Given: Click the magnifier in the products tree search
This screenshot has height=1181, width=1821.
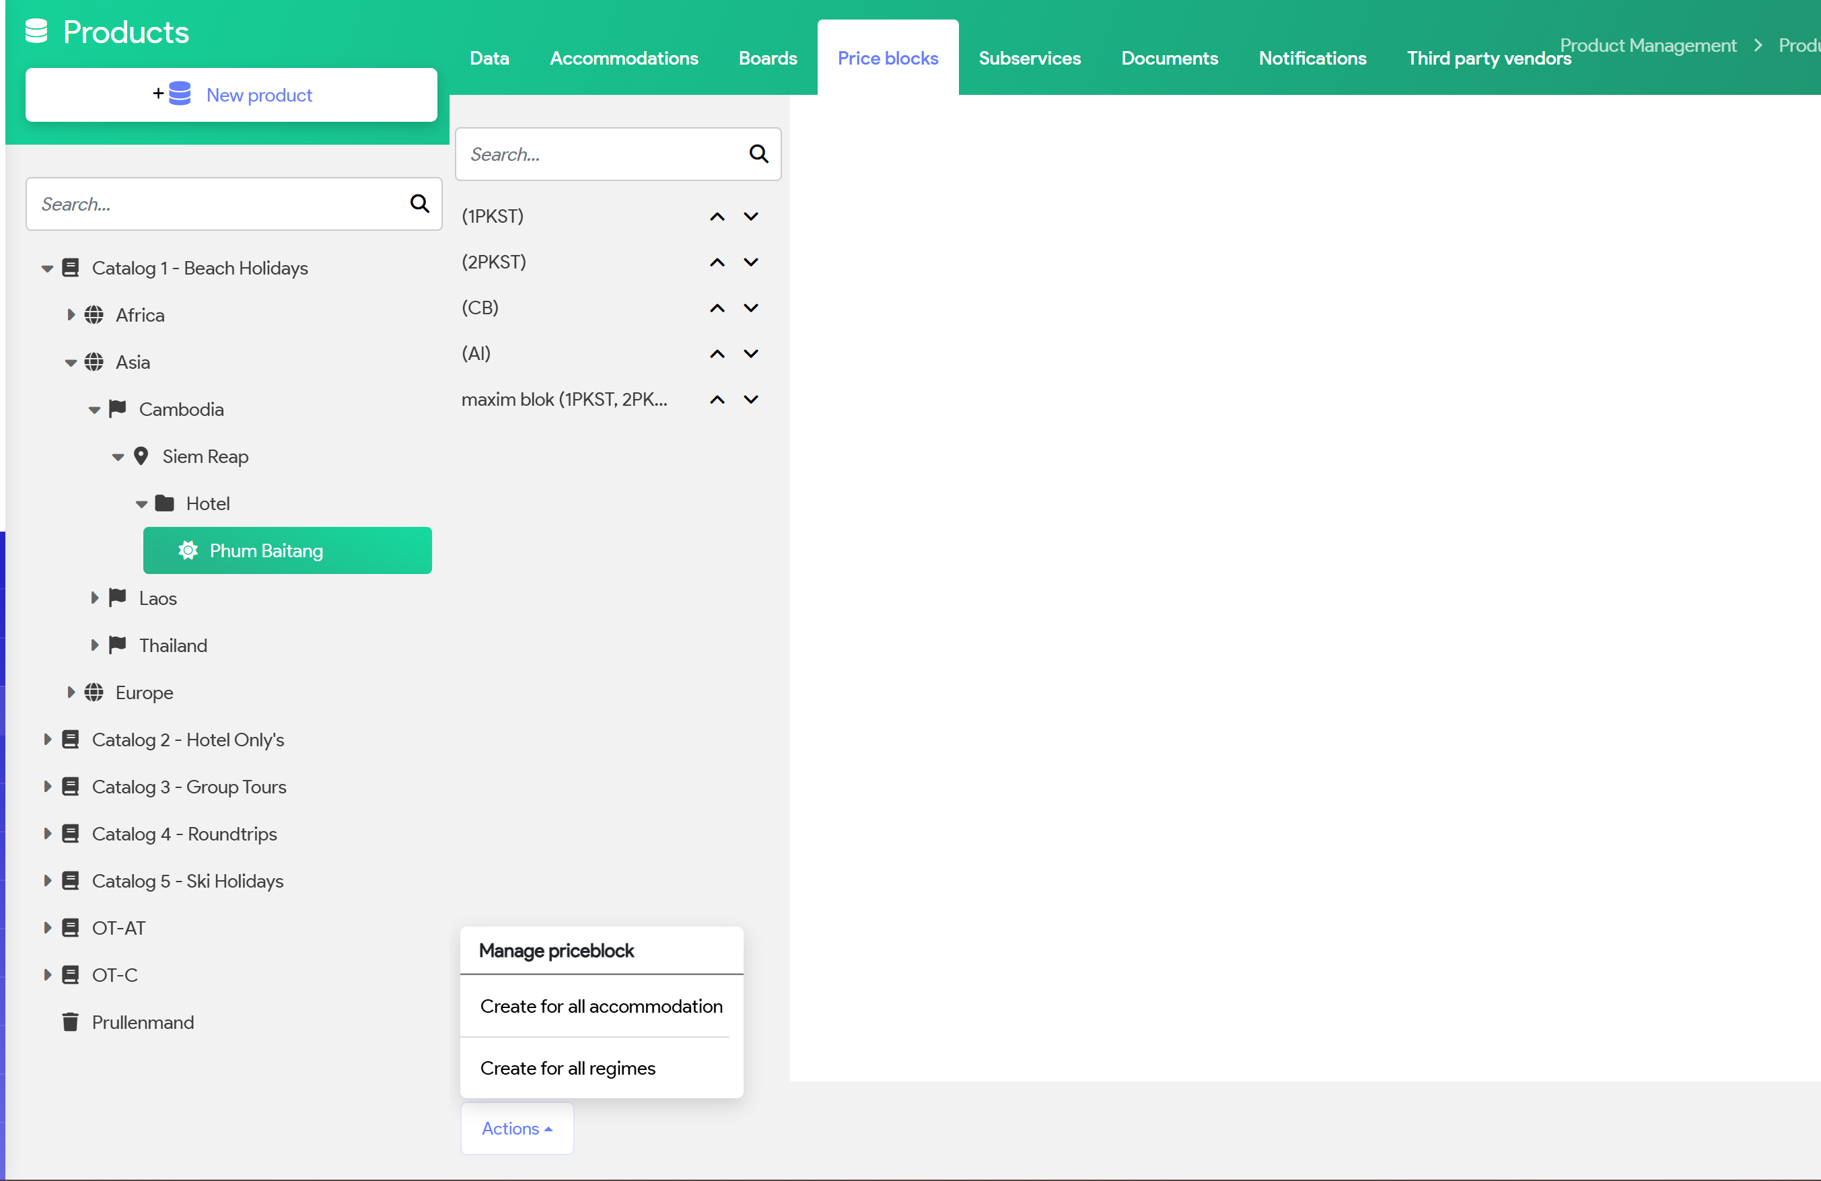Looking at the screenshot, I should click(419, 203).
